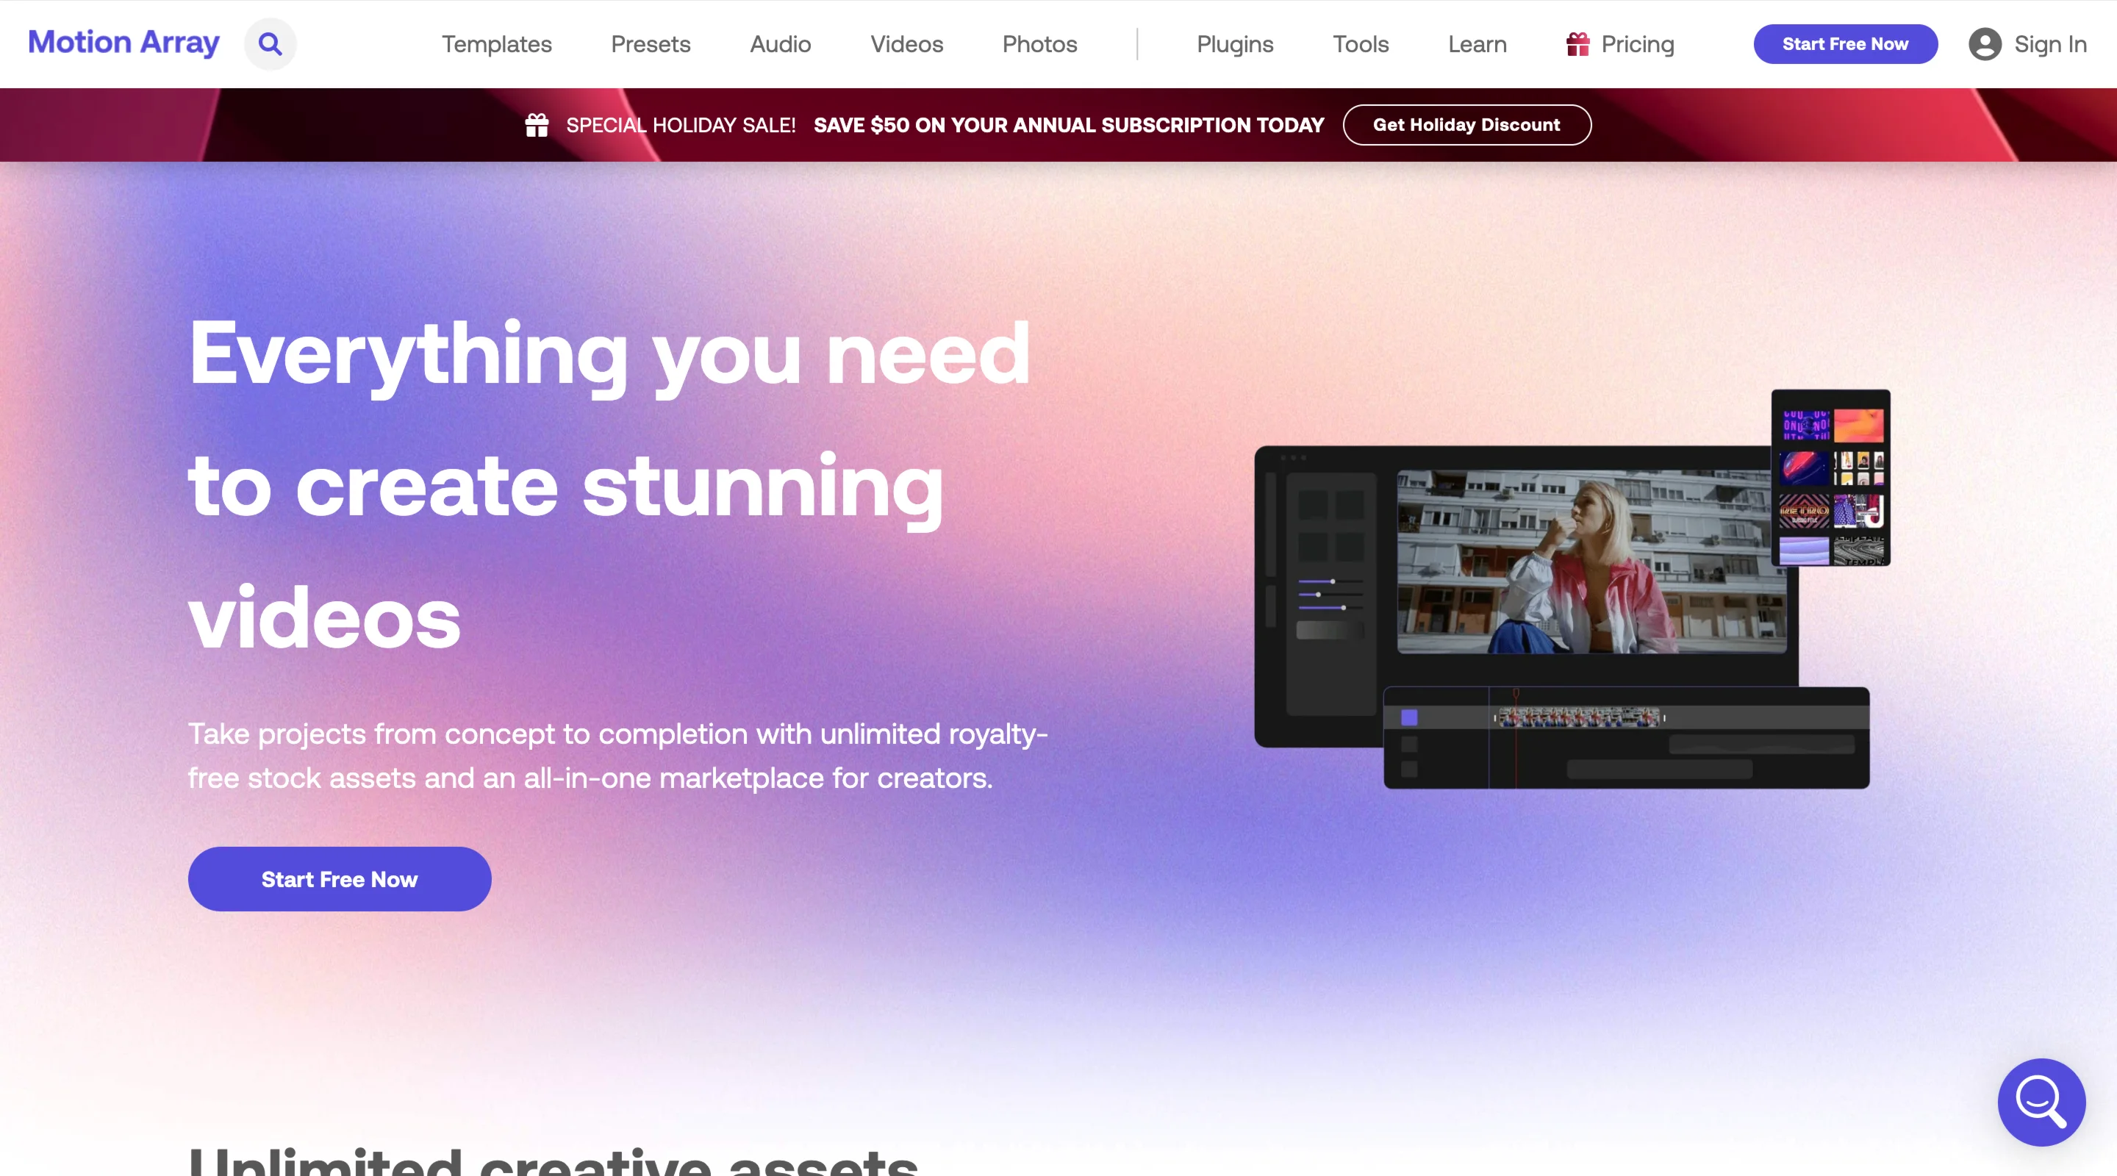Open the Tools menu
Viewport: 2117px width, 1176px height.
[x=1360, y=43]
